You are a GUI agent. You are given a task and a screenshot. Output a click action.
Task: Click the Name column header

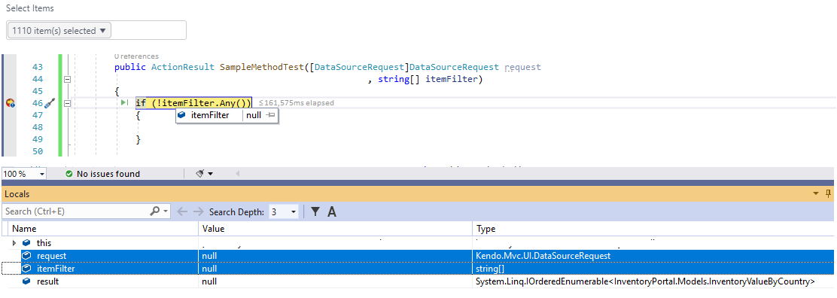pos(104,229)
